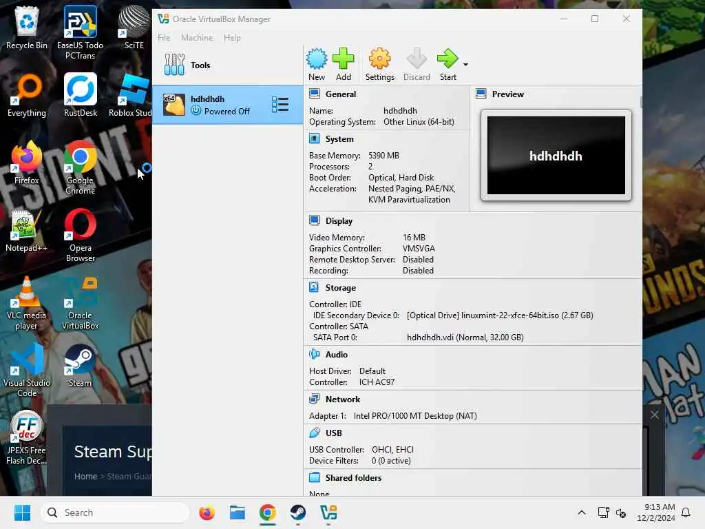
Task: Open the Opera Browser desktop icon
Action: pyautogui.click(x=80, y=235)
